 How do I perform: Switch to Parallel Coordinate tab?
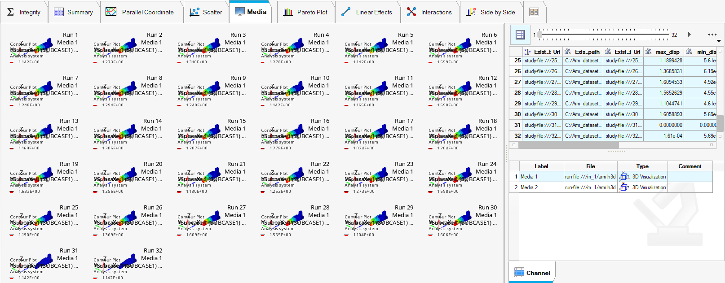click(x=141, y=12)
